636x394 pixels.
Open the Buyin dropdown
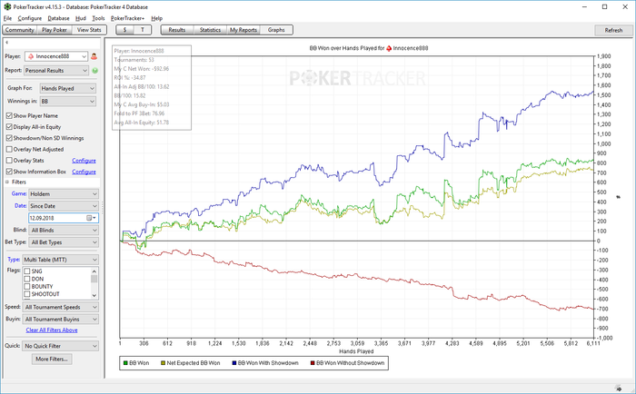(61, 320)
